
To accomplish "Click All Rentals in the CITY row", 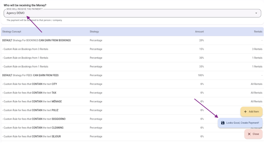I will (256, 84).
